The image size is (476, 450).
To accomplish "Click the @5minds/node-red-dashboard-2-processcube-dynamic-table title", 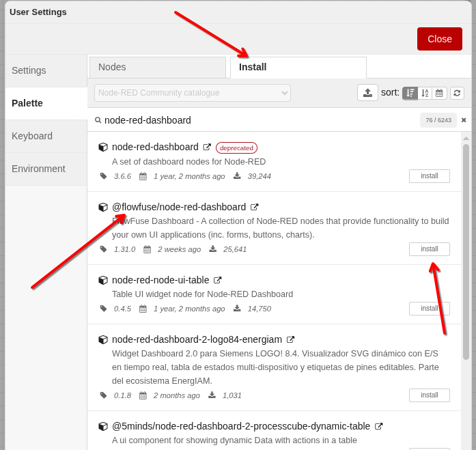I will pos(241,426).
